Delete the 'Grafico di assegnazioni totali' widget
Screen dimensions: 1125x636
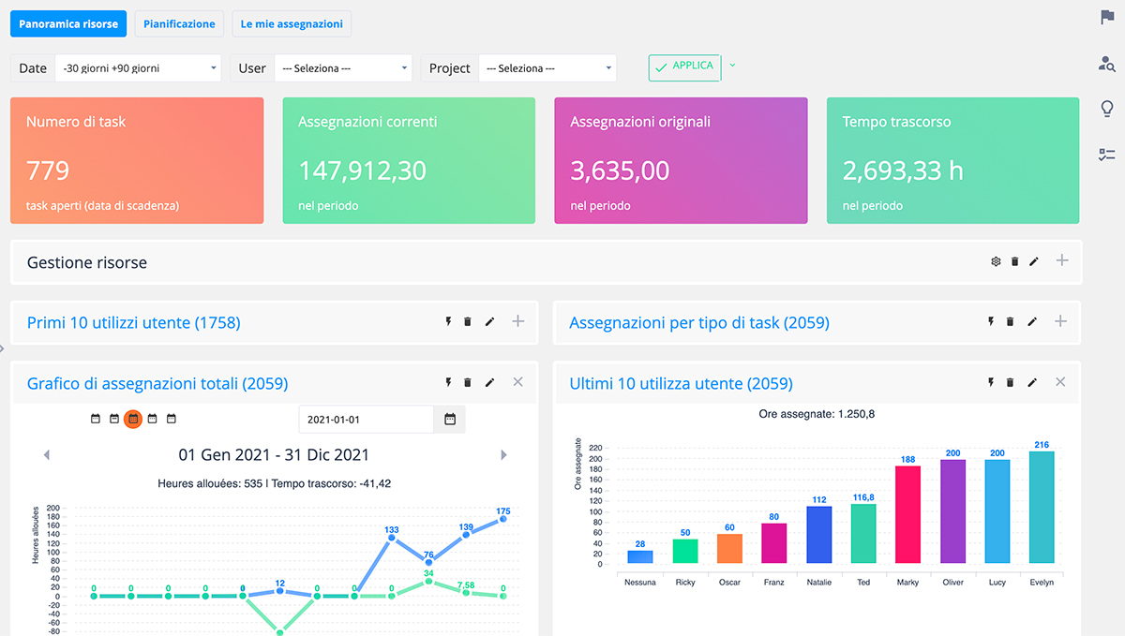pyautogui.click(x=468, y=382)
